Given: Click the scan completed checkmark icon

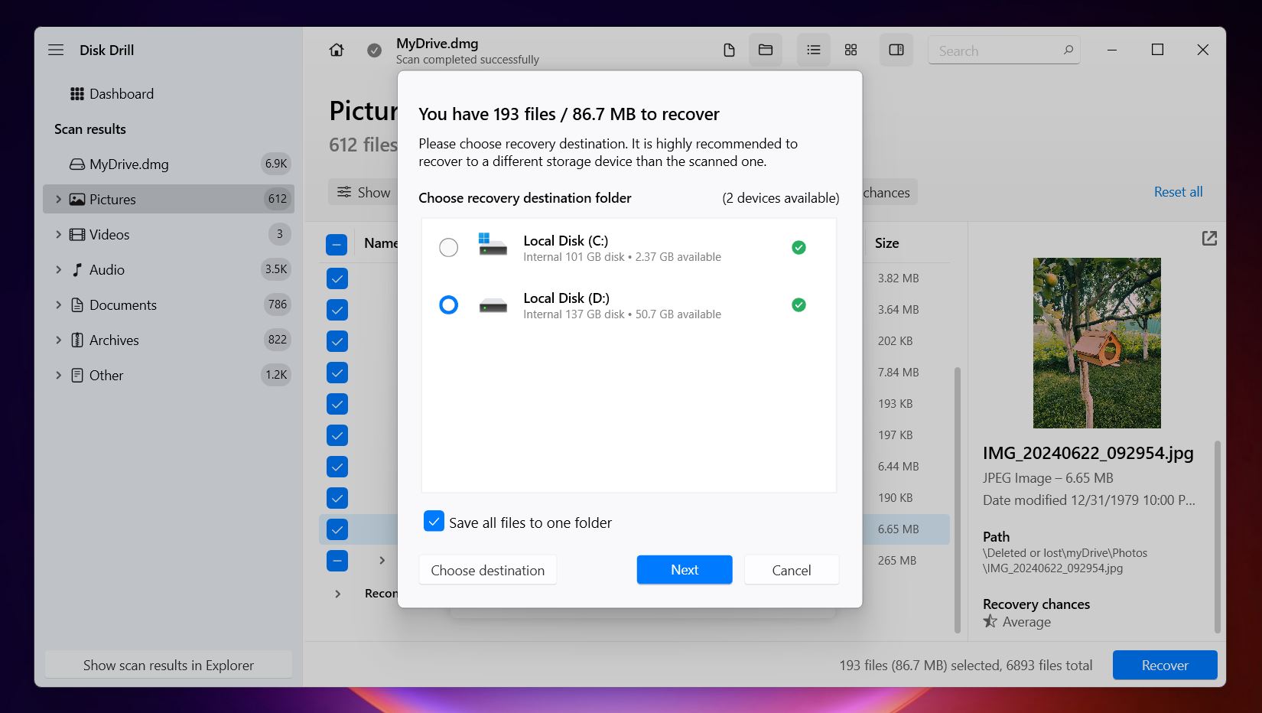Looking at the screenshot, I should [x=374, y=50].
